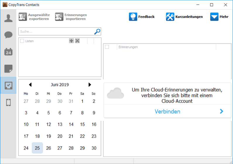Select June 3 in the calendar
233x164 pixels.
26,113
